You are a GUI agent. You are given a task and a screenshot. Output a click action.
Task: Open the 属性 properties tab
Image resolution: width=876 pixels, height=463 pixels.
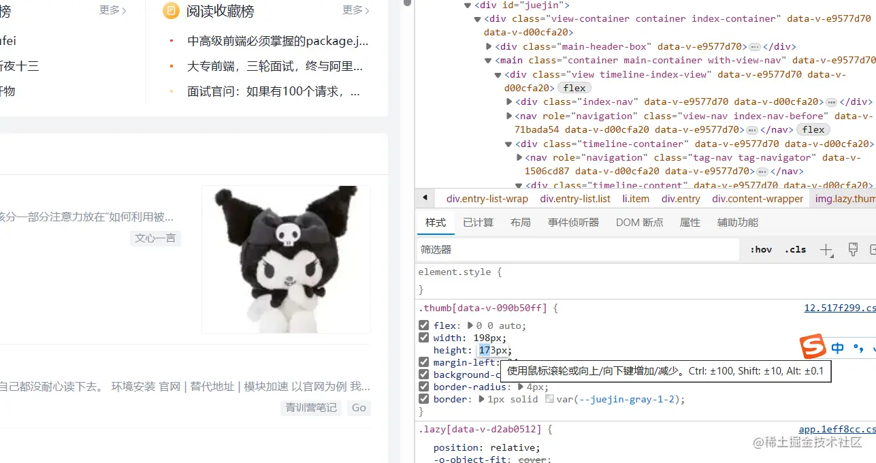pyautogui.click(x=690, y=223)
